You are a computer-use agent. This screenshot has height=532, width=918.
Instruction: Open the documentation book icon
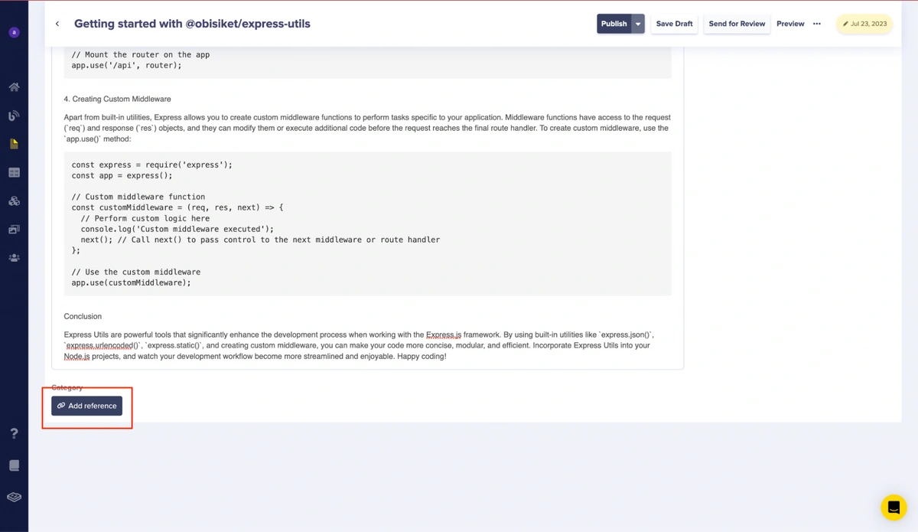click(14, 465)
